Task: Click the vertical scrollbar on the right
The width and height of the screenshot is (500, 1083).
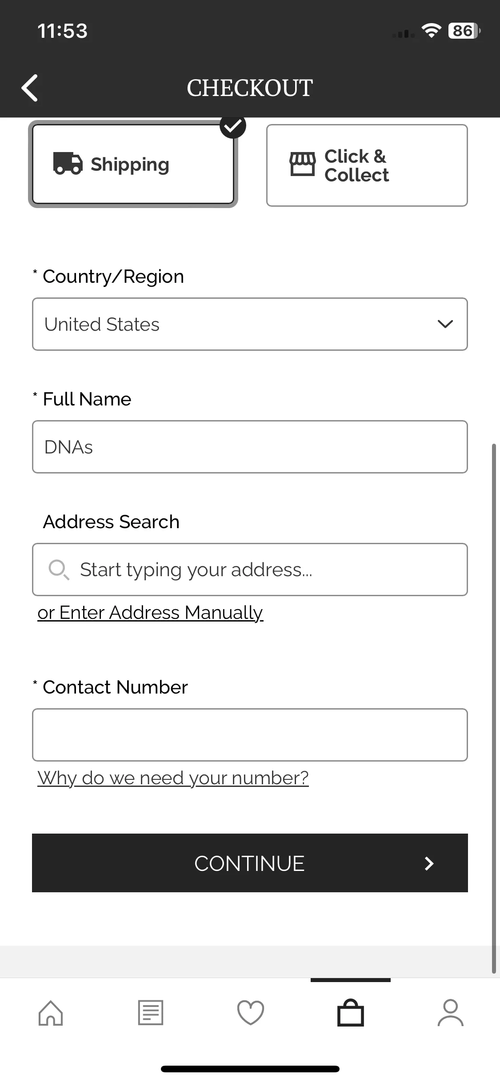Action: (494, 709)
